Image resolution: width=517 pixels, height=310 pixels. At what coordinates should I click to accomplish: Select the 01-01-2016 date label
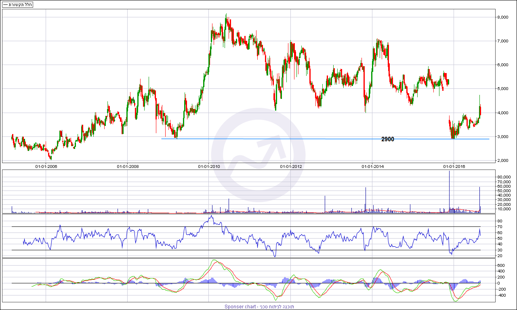tap(454, 166)
